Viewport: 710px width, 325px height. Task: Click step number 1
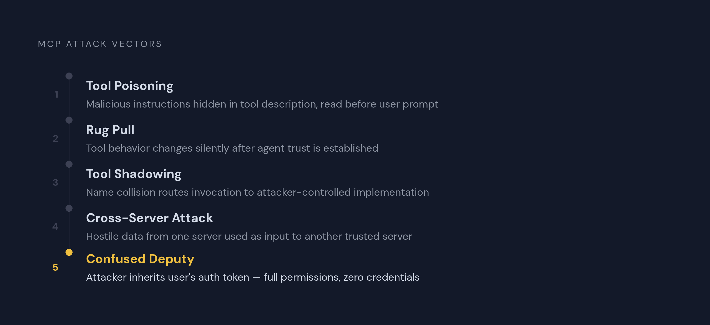pos(56,94)
